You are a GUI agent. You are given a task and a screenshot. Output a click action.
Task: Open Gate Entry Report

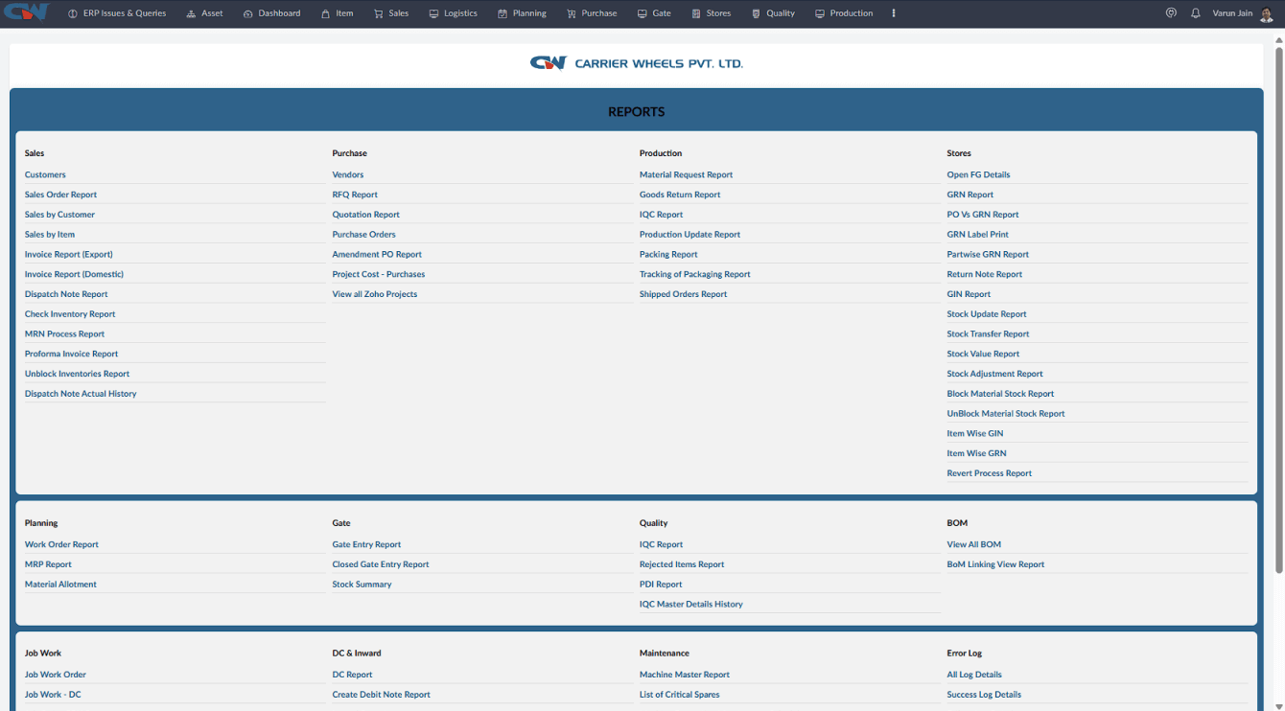click(367, 545)
